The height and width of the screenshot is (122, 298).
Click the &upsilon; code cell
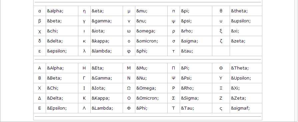coord(246,21)
